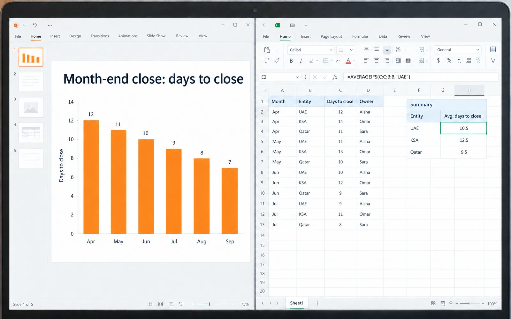Screen dimensions: 511x319
Task: Open the File menu in Excel
Action: pyautogui.click(x=266, y=36)
